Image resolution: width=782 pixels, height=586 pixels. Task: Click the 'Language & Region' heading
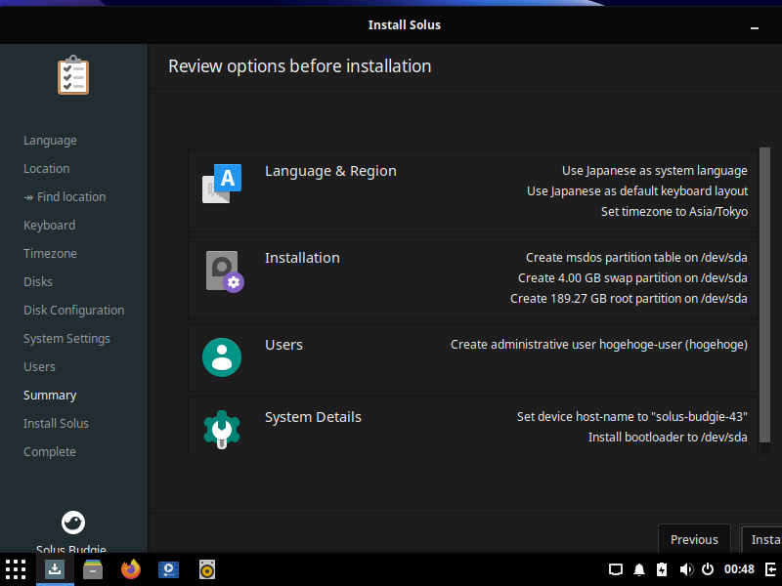point(330,171)
